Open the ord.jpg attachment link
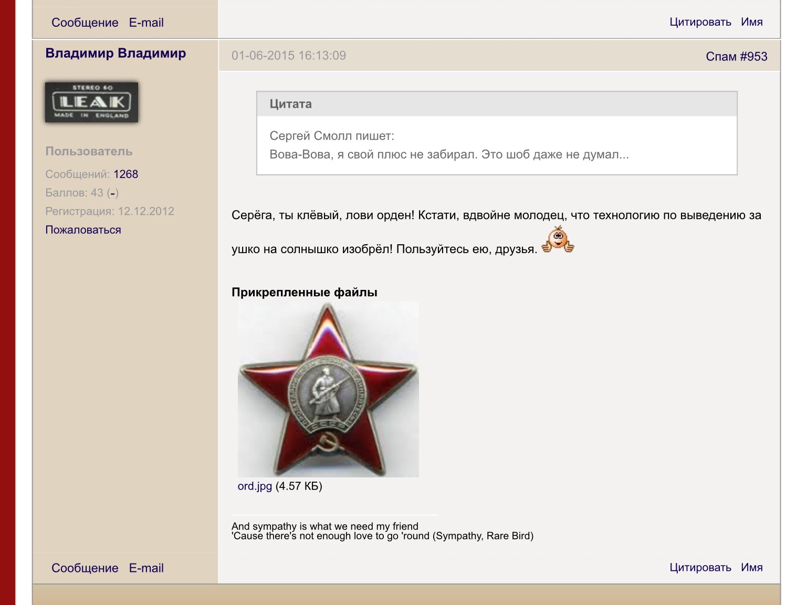 coord(255,486)
